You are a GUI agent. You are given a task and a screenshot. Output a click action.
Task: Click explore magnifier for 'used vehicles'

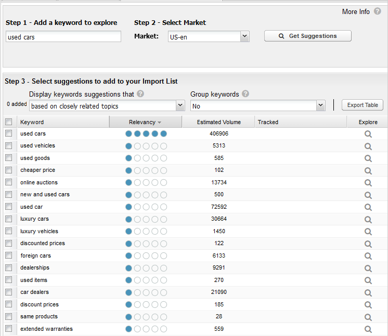tap(368, 146)
